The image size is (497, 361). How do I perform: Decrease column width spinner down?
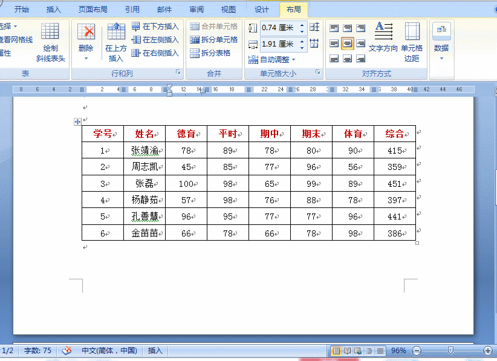pyautogui.click(x=302, y=47)
